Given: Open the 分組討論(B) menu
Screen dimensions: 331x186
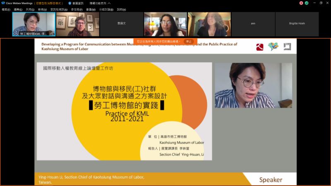Looking at the screenshot, I should [106, 9].
